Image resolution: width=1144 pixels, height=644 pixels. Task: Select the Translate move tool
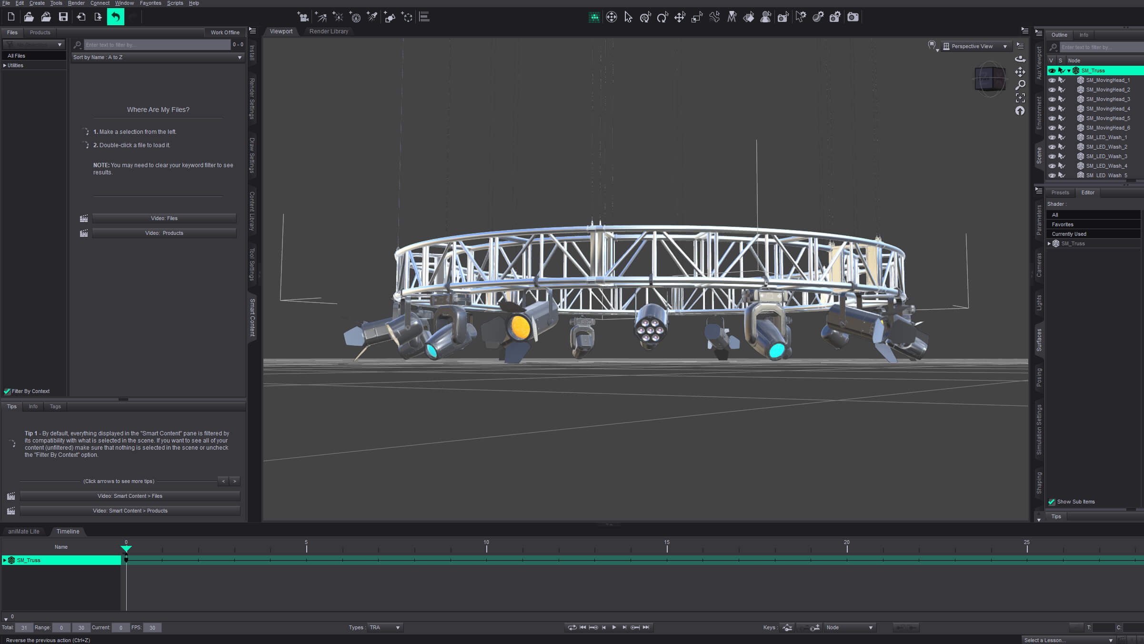[680, 18]
